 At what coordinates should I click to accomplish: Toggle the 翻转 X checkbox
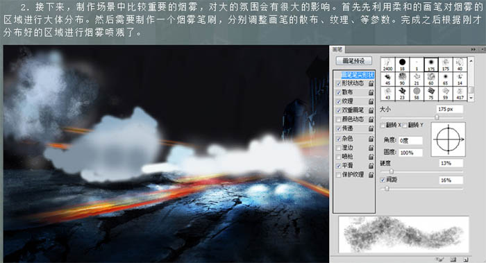(383, 125)
